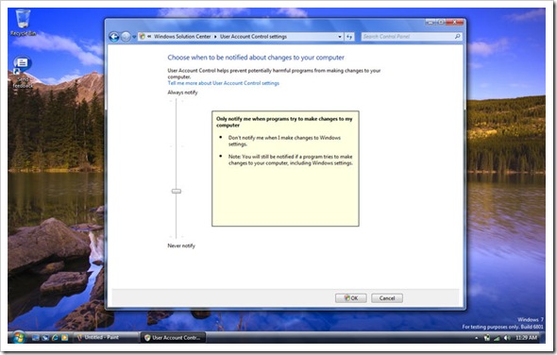Click the Forward navigation arrow
Viewport: 557px width, 355px height.
click(x=126, y=37)
